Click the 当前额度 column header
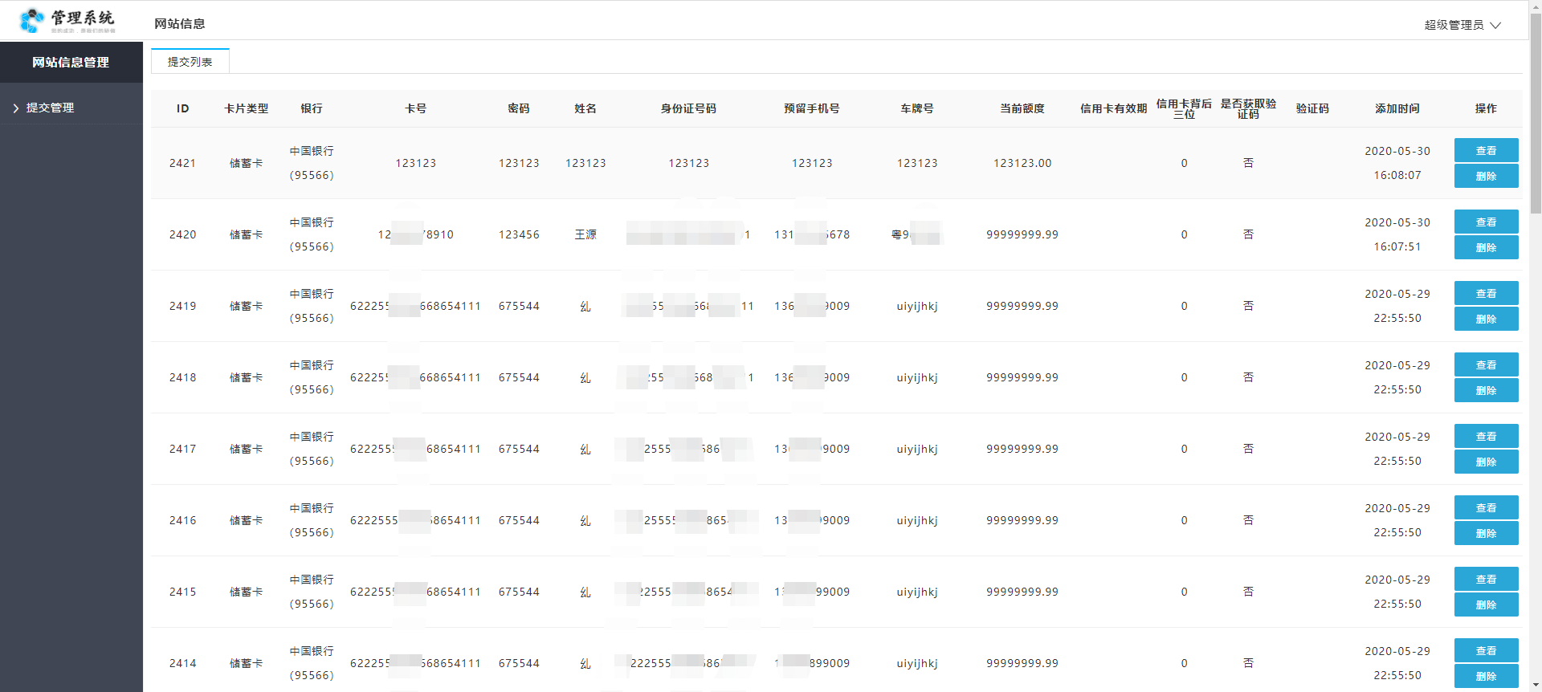The image size is (1542, 692). [x=1022, y=108]
